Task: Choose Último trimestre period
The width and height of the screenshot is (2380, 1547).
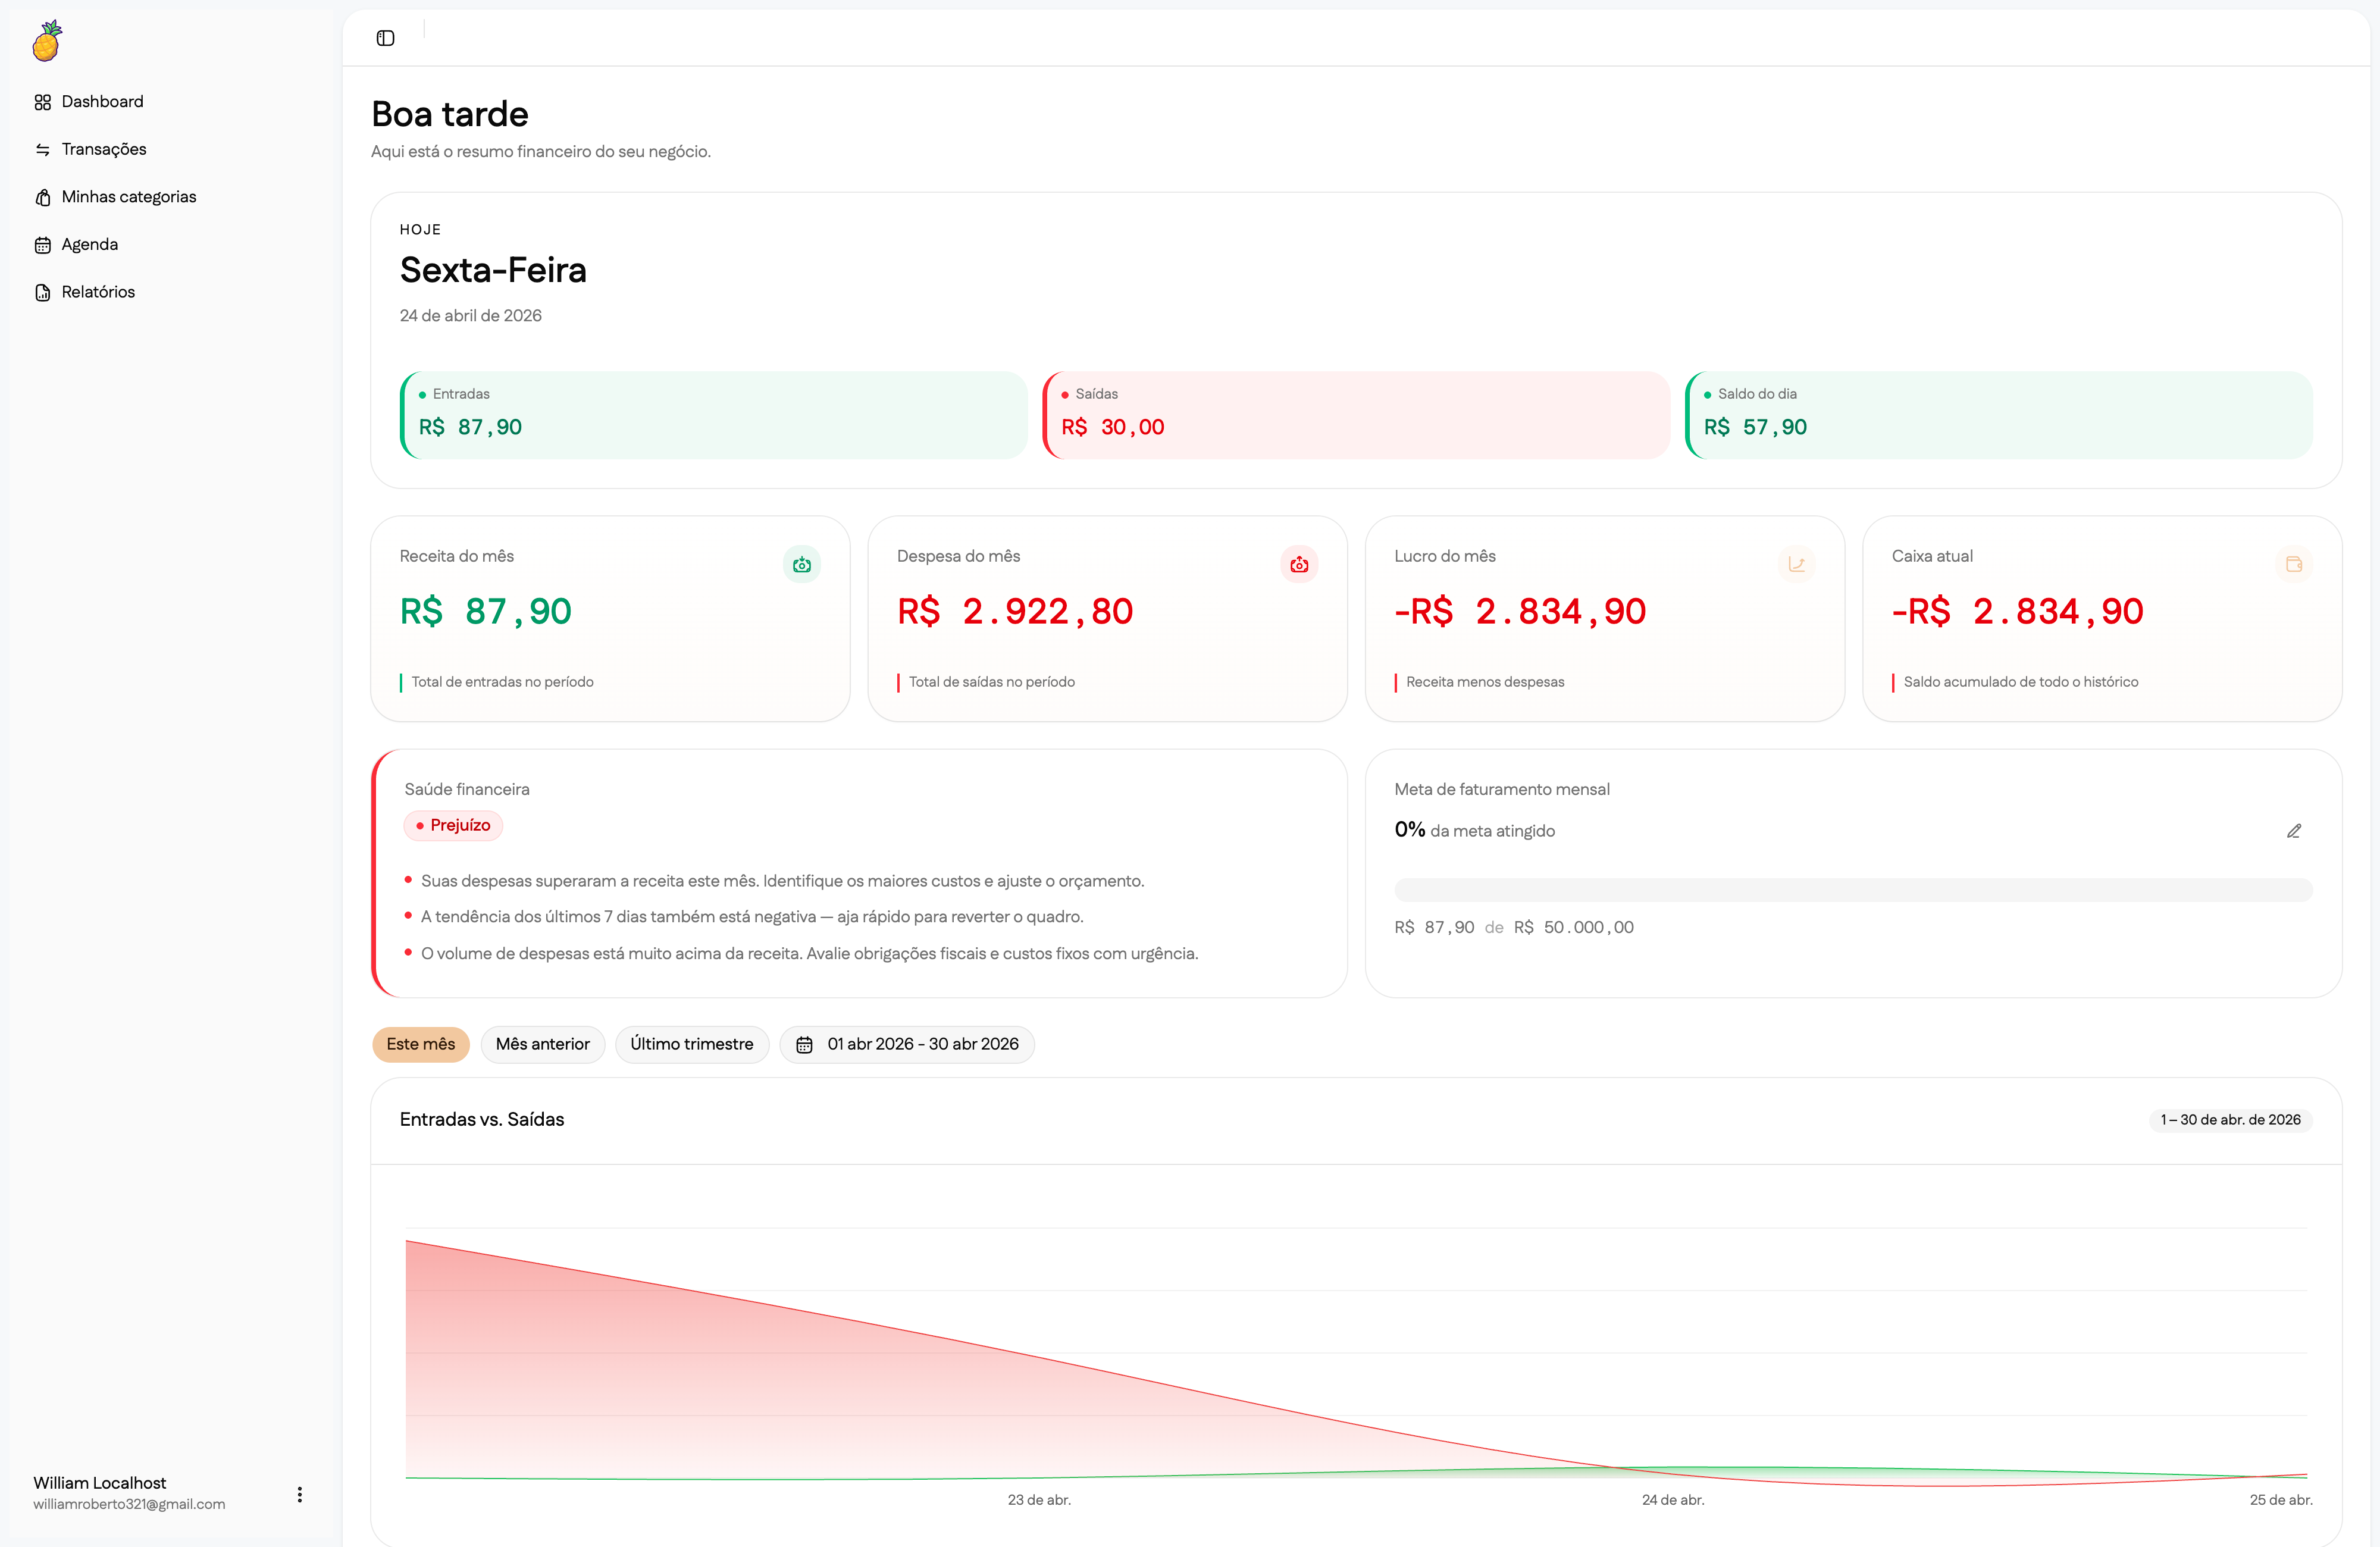Action: coord(692,1044)
